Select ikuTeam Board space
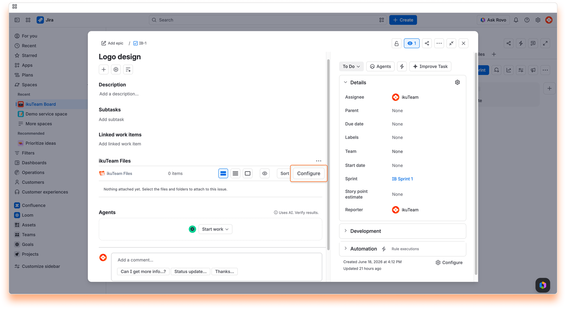This screenshot has height=309, width=566. [x=41, y=104]
